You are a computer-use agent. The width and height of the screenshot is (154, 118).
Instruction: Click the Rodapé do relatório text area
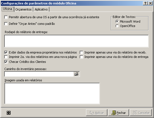pyautogui.click(x=76, y=41)
